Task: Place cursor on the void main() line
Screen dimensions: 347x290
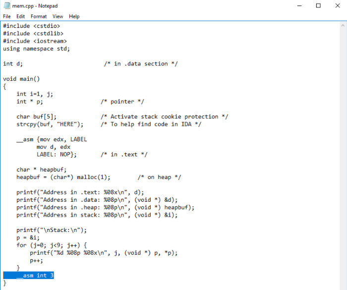Action: (x=21, y=79)
